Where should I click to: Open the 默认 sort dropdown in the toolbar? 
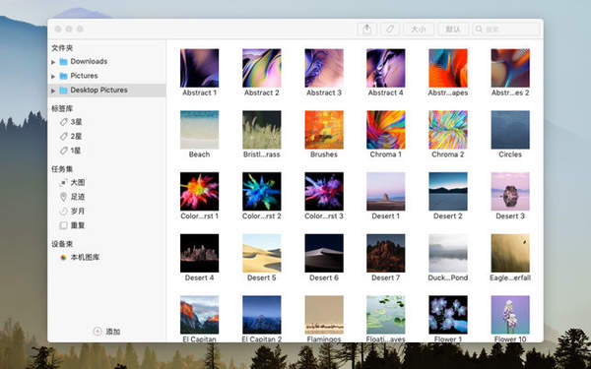click(x=453, y=29)
